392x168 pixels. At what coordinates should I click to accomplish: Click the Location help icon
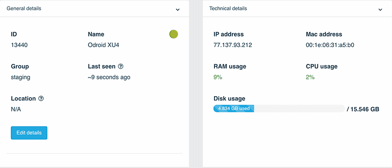41,99
